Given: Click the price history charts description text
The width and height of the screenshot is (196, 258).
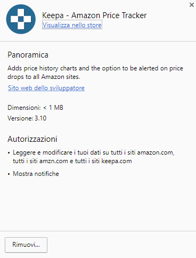Looking at the screenshot, I should pos(95,72).
